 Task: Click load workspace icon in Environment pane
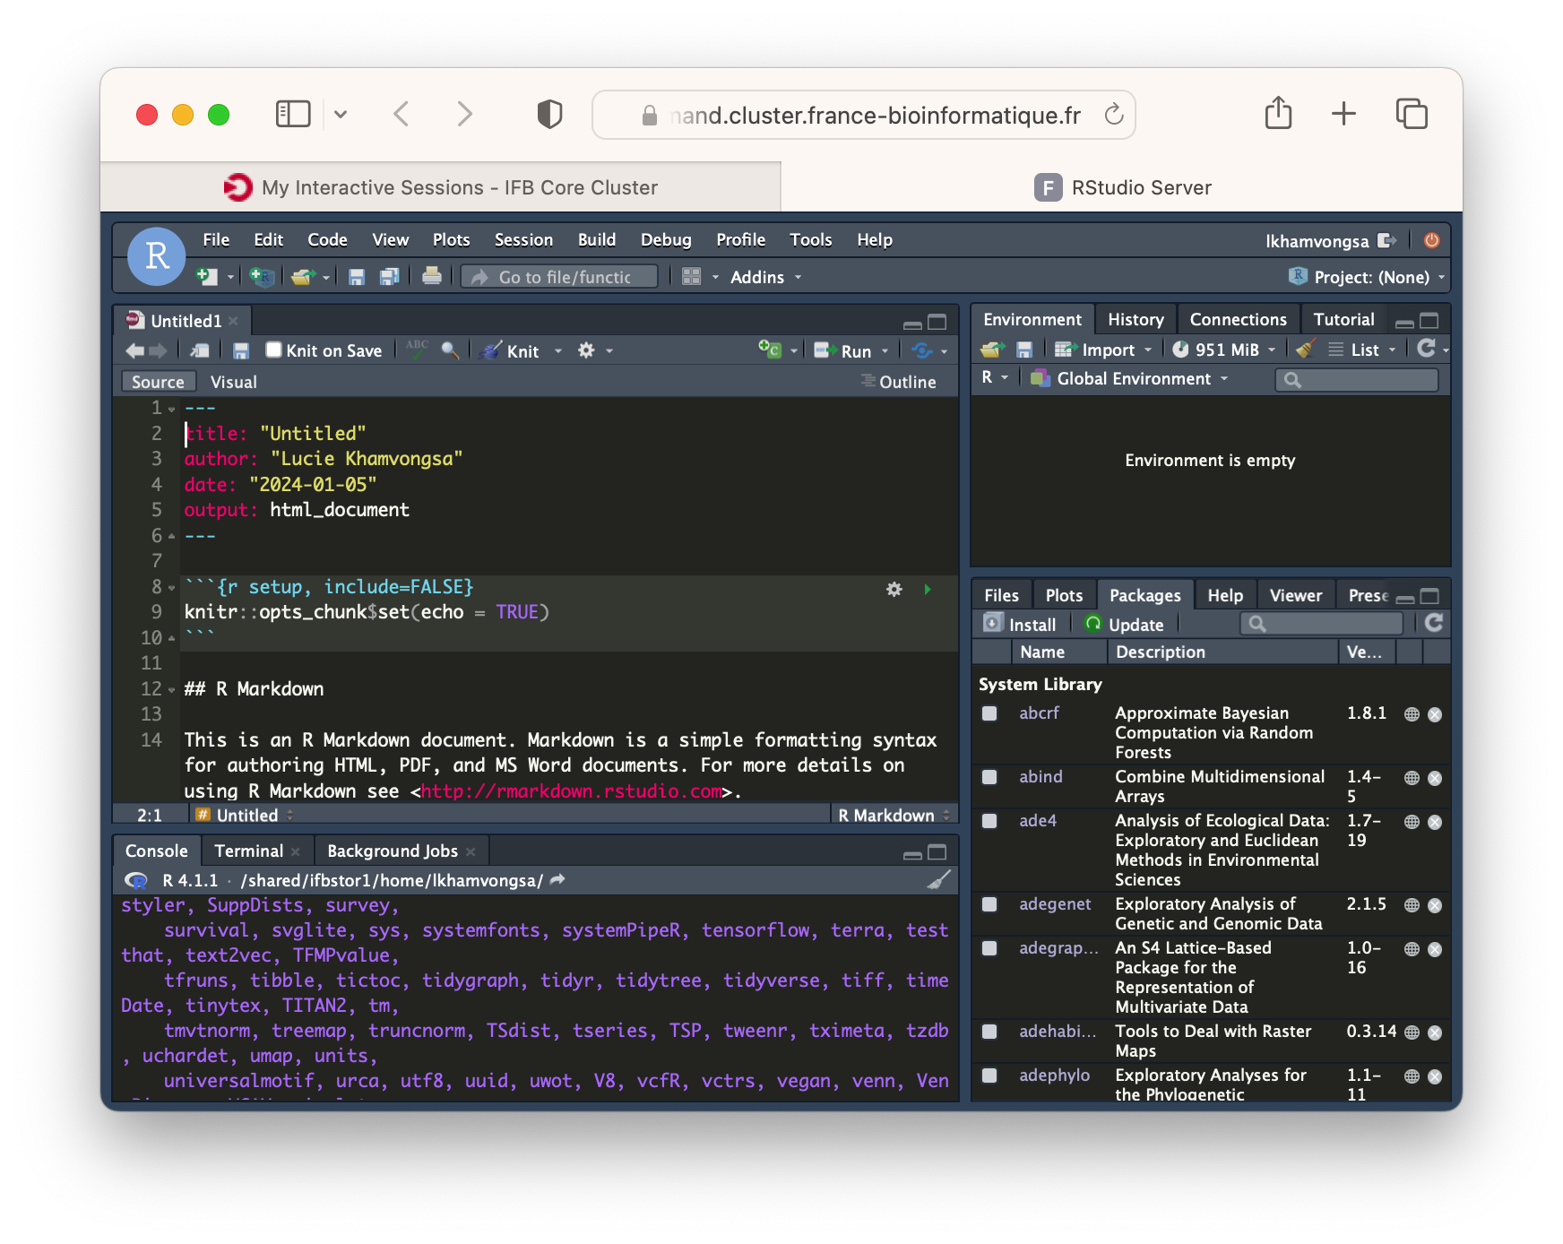pyautogui.click(x=992, y=350)
